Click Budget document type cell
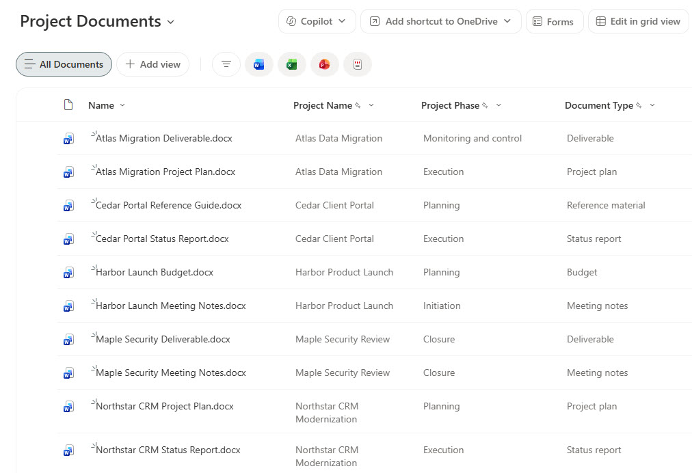 [582, 273]
